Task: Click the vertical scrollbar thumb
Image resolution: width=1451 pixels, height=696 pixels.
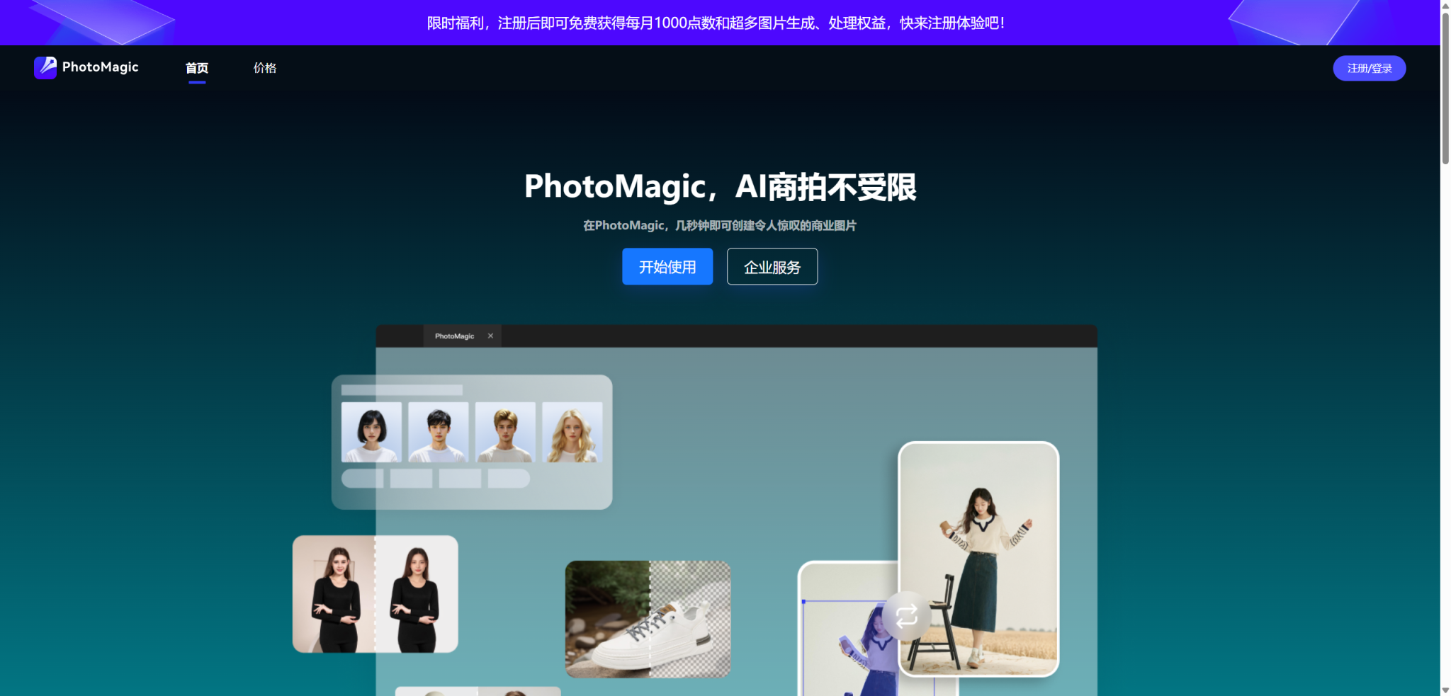Action: coord(1445,88)
